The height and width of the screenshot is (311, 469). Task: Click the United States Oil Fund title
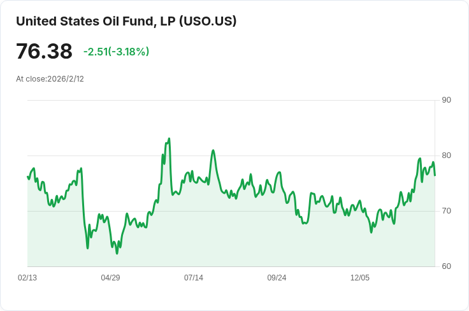(126, 21)
